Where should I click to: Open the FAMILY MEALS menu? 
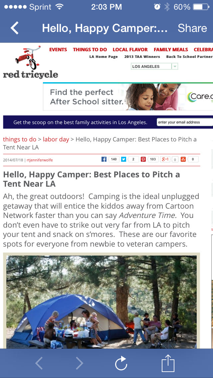pyautogui.click(x=171, y=50)
